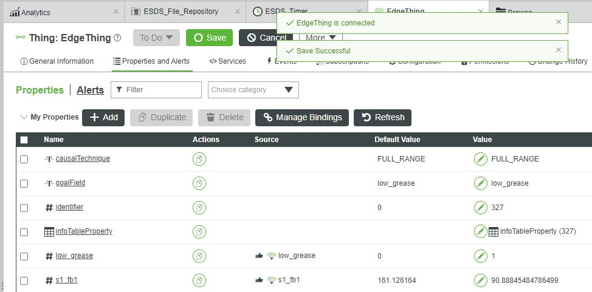The image size is (592, 292).
Task: Copy the infoTableProperty action icon
Action: pos(199,232)
